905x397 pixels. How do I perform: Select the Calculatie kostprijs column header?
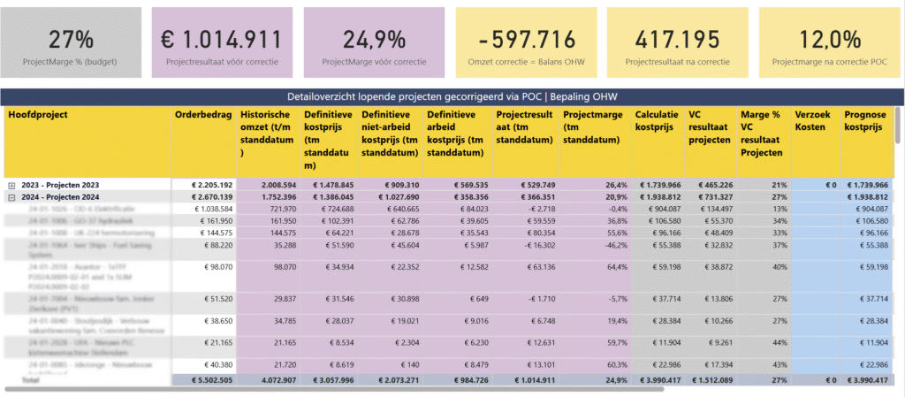656,121
